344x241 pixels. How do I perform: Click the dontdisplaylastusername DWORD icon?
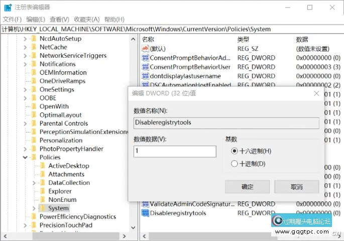pos(146,76)
